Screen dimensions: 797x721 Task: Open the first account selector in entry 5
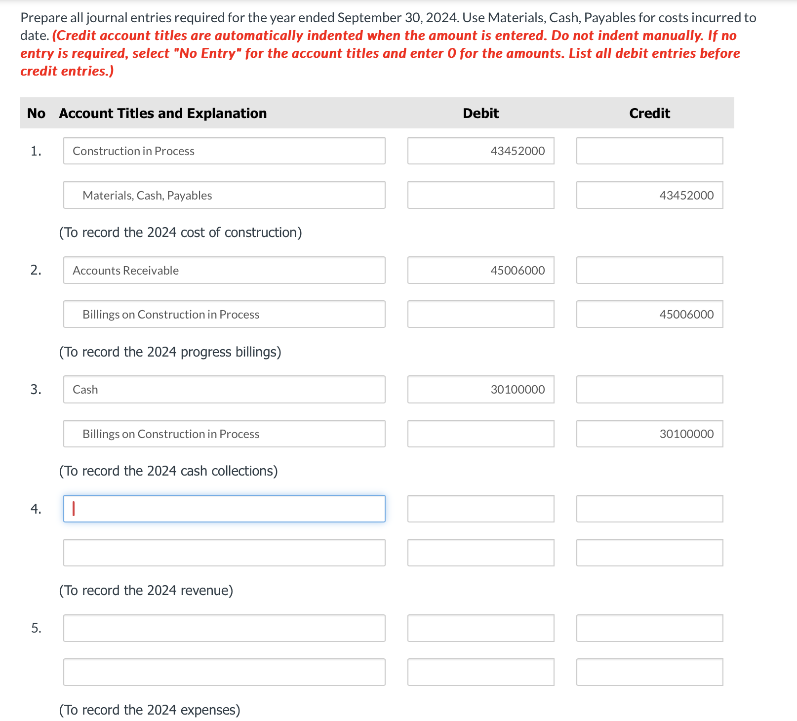pyautogui.click(x=224, y=628)
